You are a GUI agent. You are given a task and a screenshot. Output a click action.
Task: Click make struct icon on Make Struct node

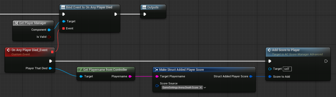[x=156, y=70]
